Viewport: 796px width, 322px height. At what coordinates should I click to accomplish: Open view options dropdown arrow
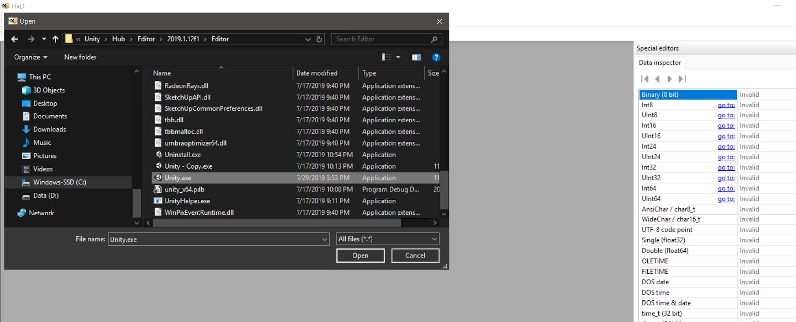pos(398,57)
